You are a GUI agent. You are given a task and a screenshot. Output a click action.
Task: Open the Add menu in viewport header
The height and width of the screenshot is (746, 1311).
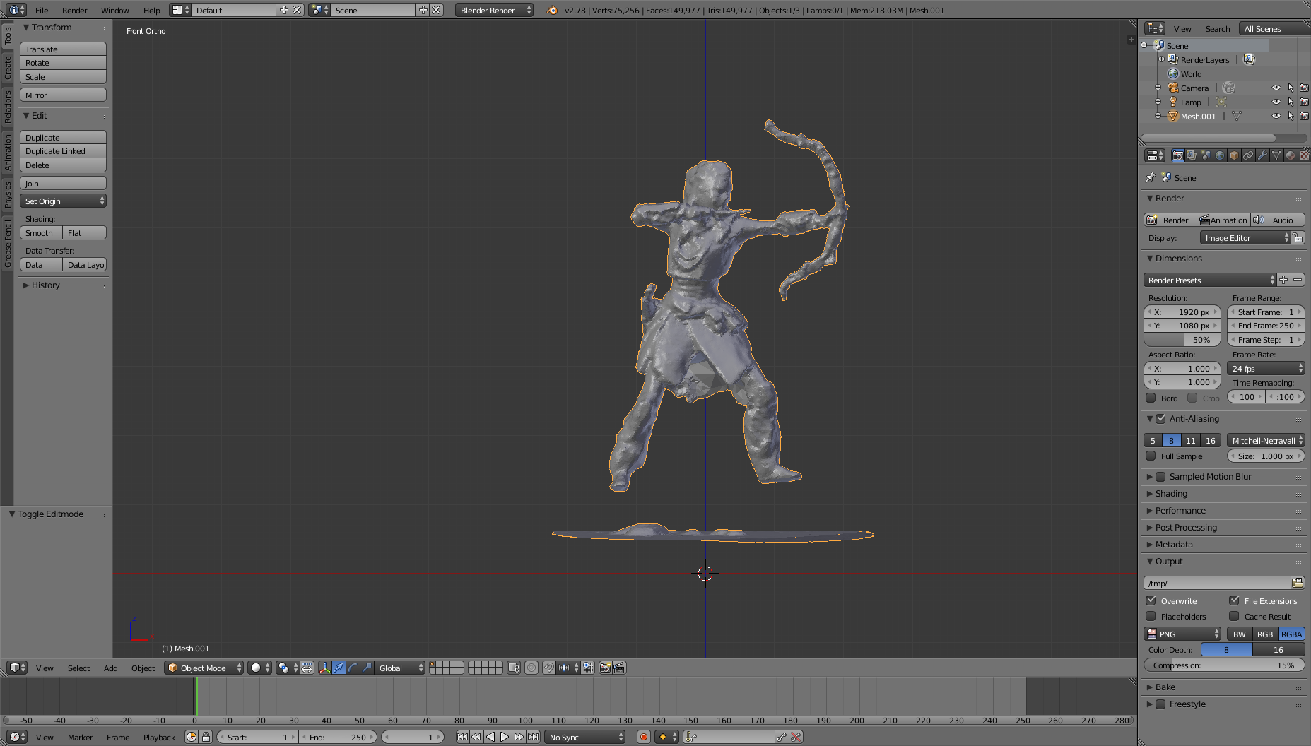click(111, 668)
